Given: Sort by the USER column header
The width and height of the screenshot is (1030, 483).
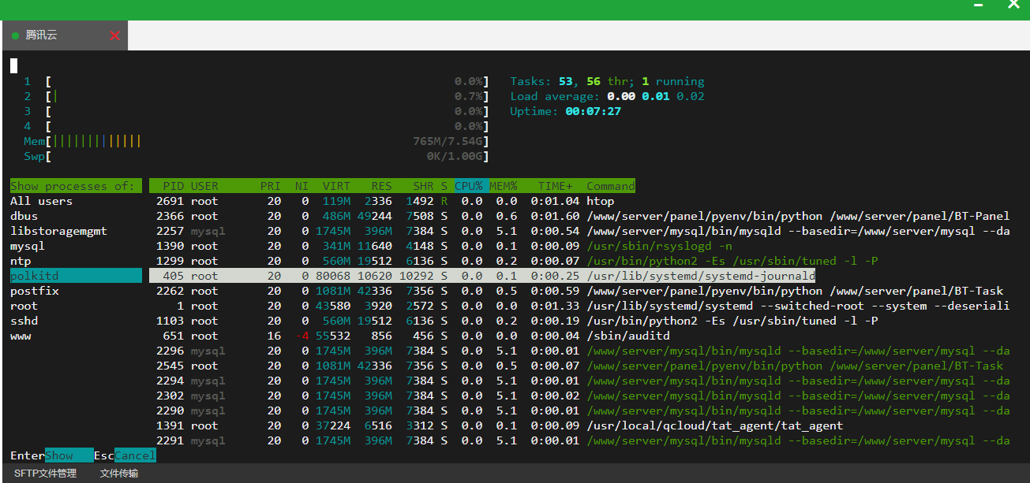Looking at the screenshot, I should point(204,187).
